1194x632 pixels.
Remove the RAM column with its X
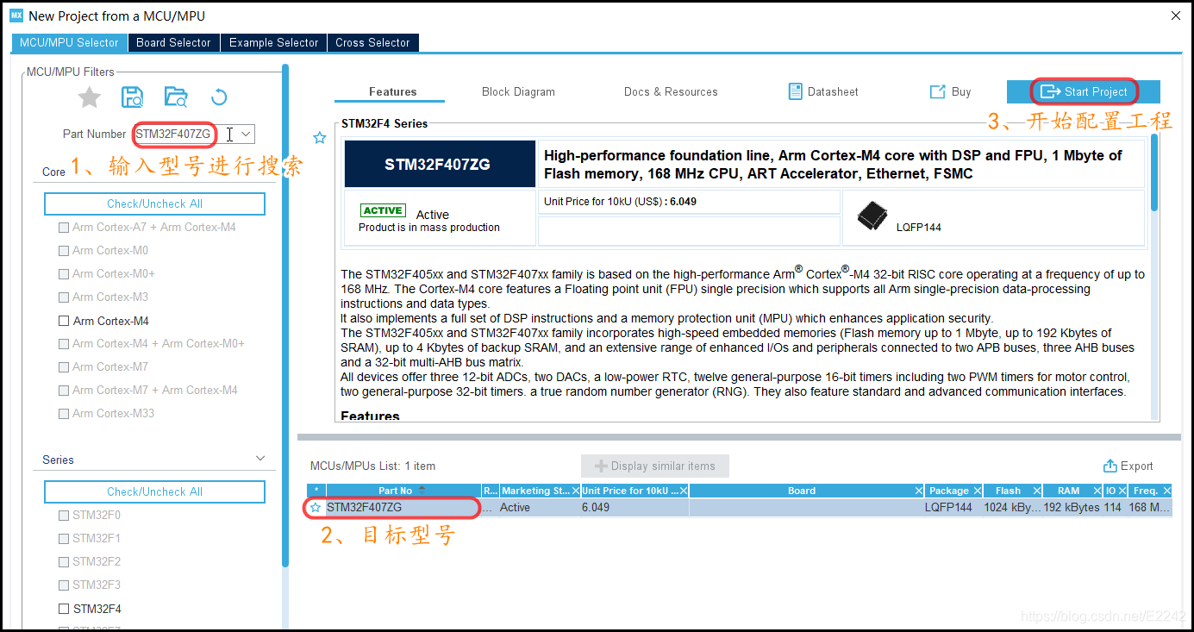click(x=1097, y=491)
